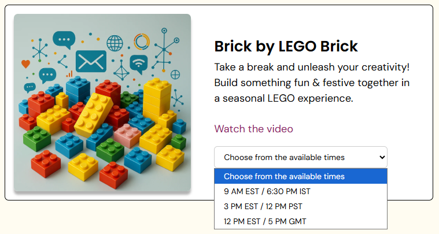Click the orange heart icon
The width and height of the screenshot is (439, 234).
coord(25,64)
